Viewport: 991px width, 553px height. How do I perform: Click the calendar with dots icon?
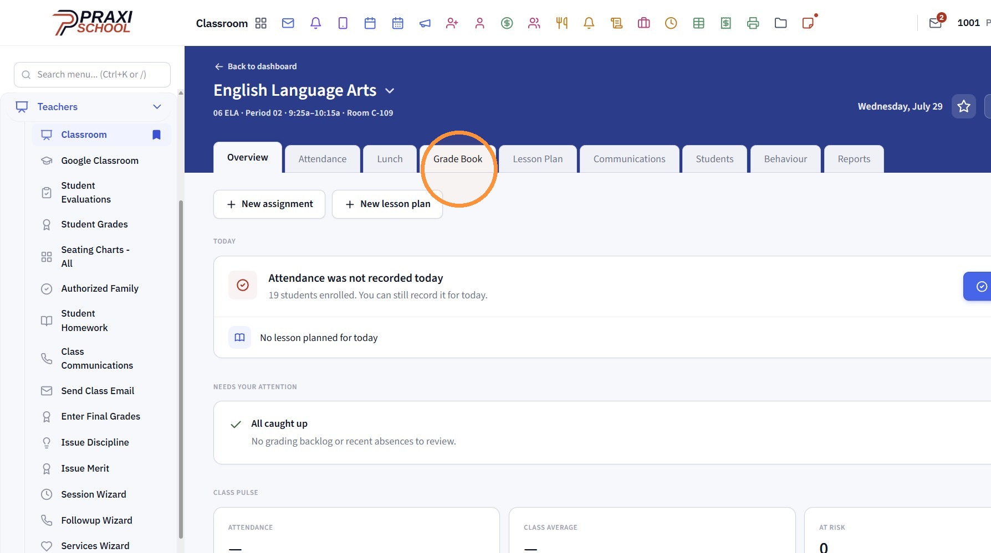[x=398, y=23]
